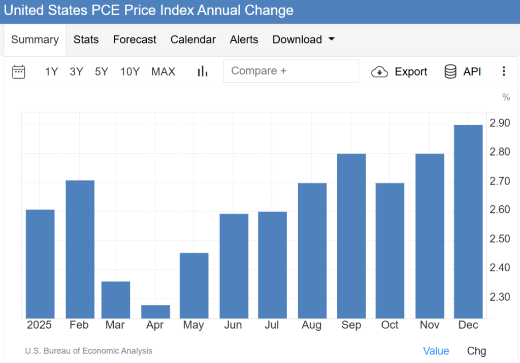Select the Summary tab
The height and width of the screenshot is (363, 520).
[x=35, y=40]
